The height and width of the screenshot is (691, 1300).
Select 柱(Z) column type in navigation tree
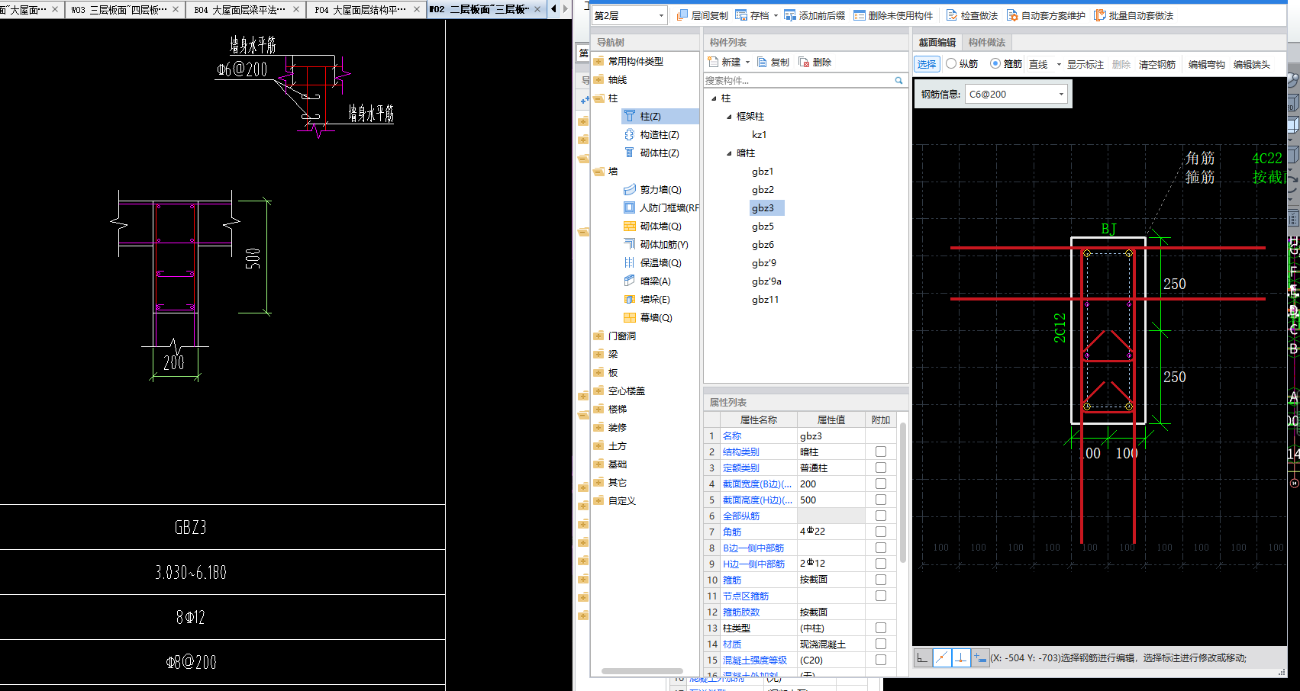650,116
